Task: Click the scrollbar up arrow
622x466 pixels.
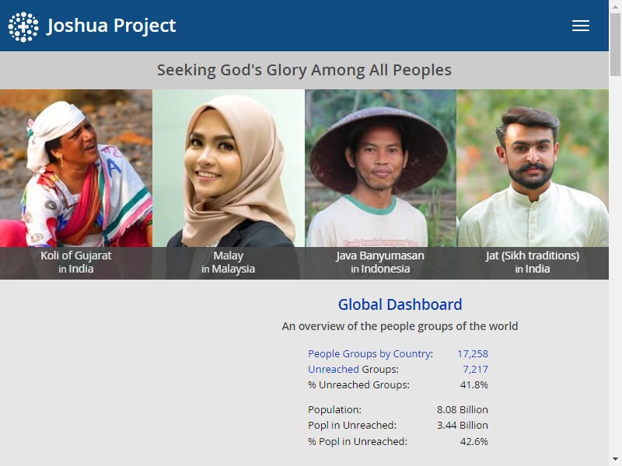Action: (615, 6)
